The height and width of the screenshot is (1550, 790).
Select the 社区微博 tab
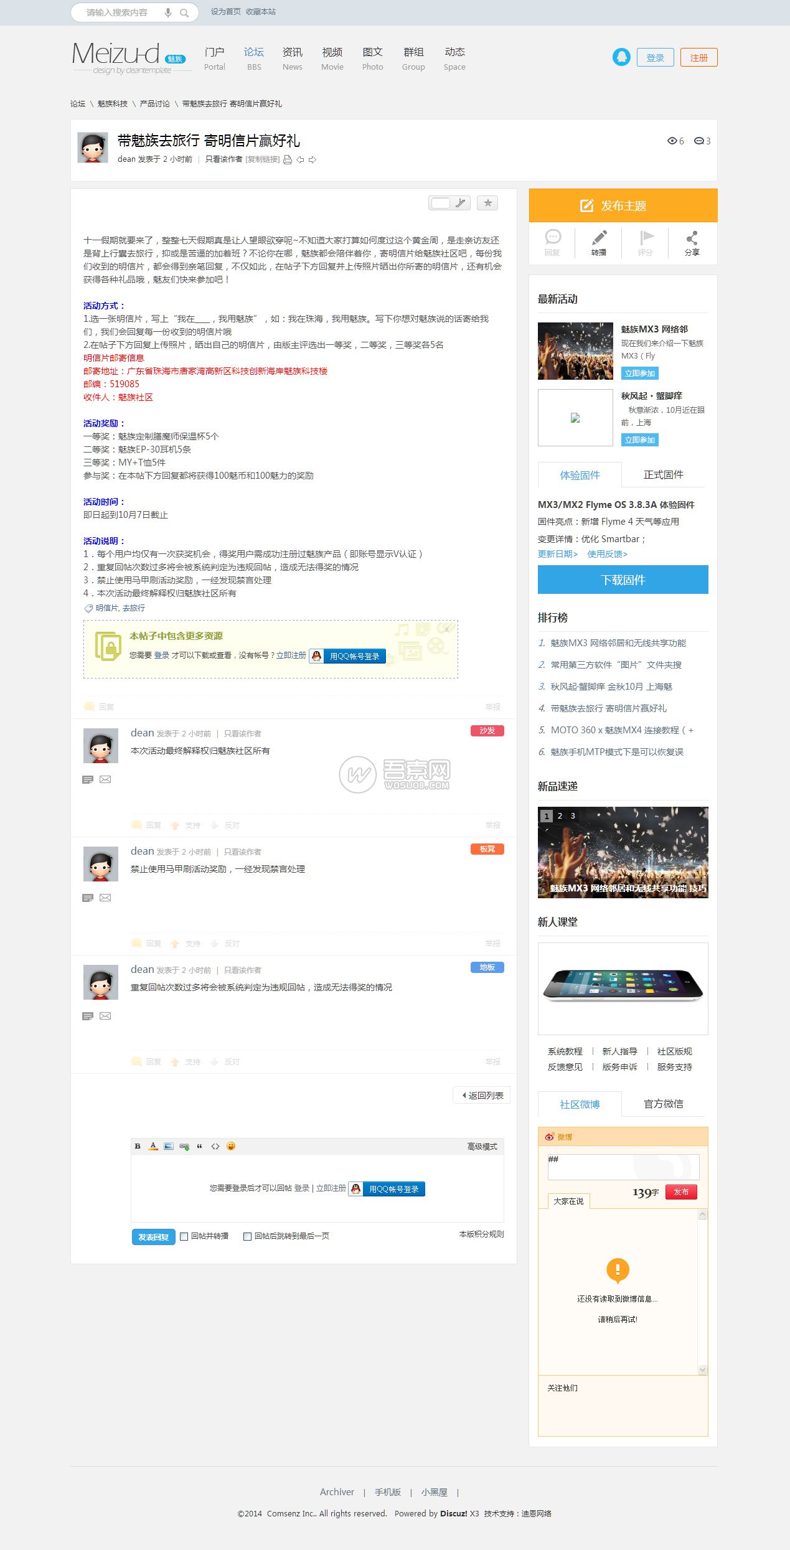tap(580, 1104)
